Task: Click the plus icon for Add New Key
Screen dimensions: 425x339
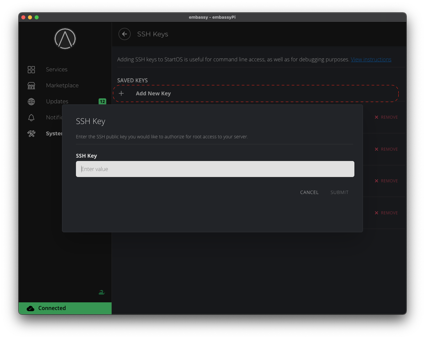Action: coord(122,94)
